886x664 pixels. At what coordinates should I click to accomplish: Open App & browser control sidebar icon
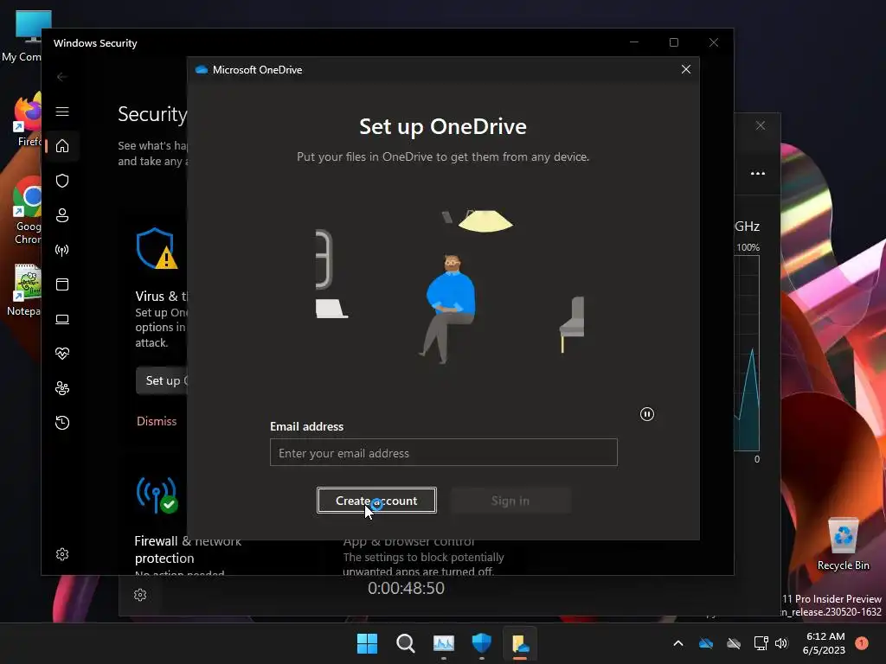62,284
